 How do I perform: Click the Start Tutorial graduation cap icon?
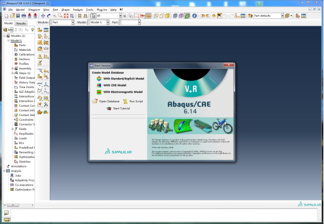pos(109,108)
